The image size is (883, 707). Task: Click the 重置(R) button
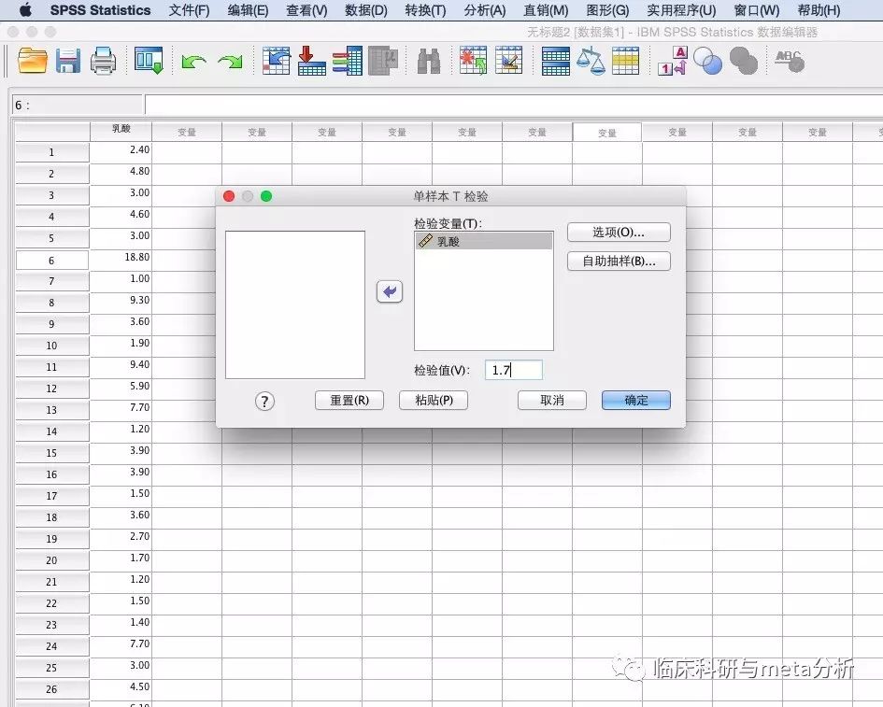click(349, 401)
